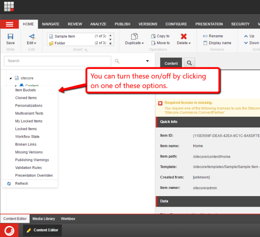Click the pencil icon of Content Editor taskbar
The height and width of the screenshot is (237, 260).
(x=29, y=230)
